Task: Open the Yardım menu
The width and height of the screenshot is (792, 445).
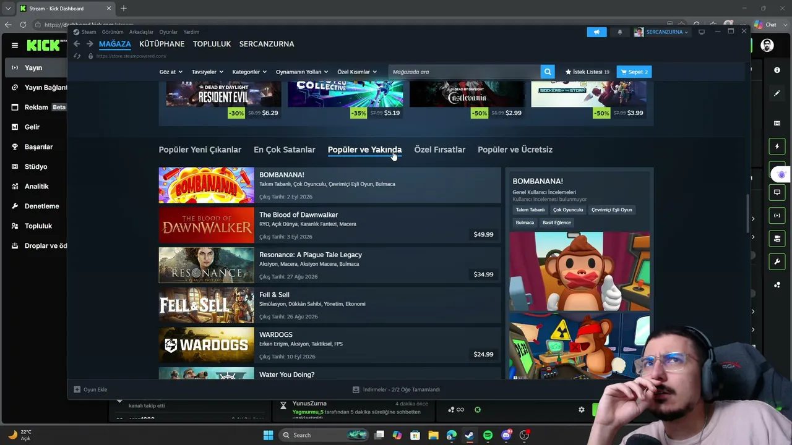Action: click(191, 32)
